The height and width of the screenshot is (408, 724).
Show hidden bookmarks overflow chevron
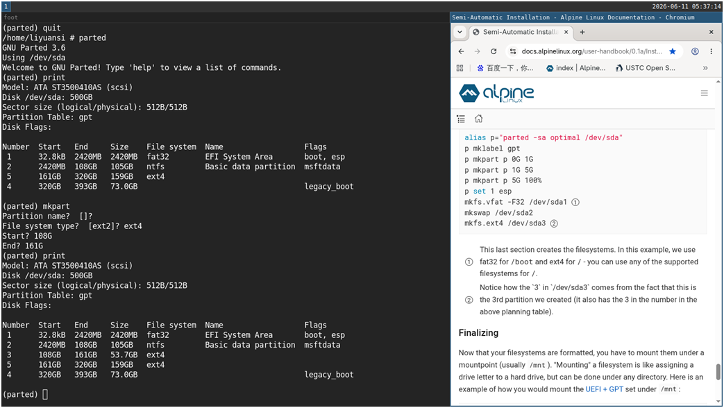tap(705, 68)
